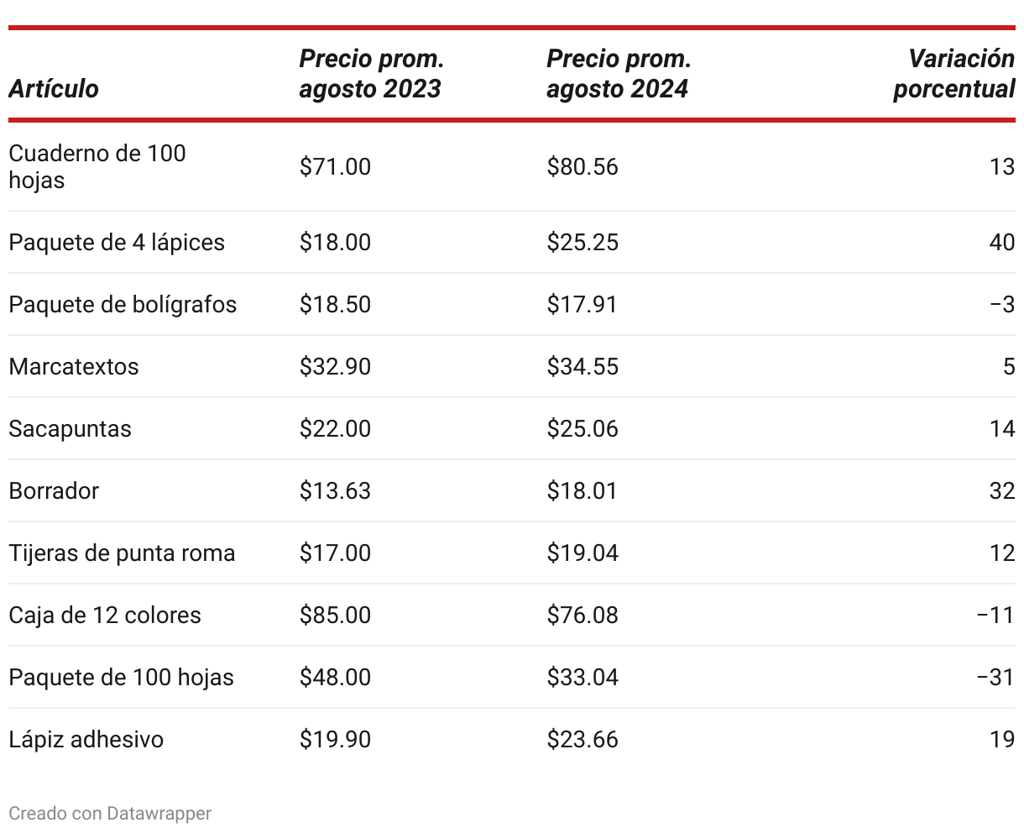
Task: Select the Sacapuntas row label
Action: pyautogui.click(x=70, y=428)
